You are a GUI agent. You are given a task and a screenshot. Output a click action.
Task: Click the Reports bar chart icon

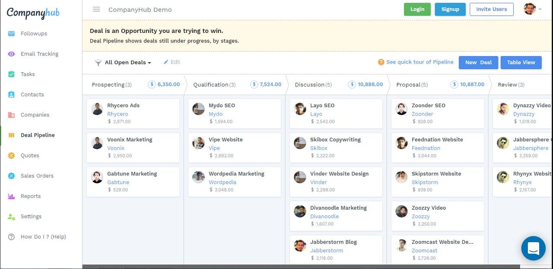pos(11,196)
